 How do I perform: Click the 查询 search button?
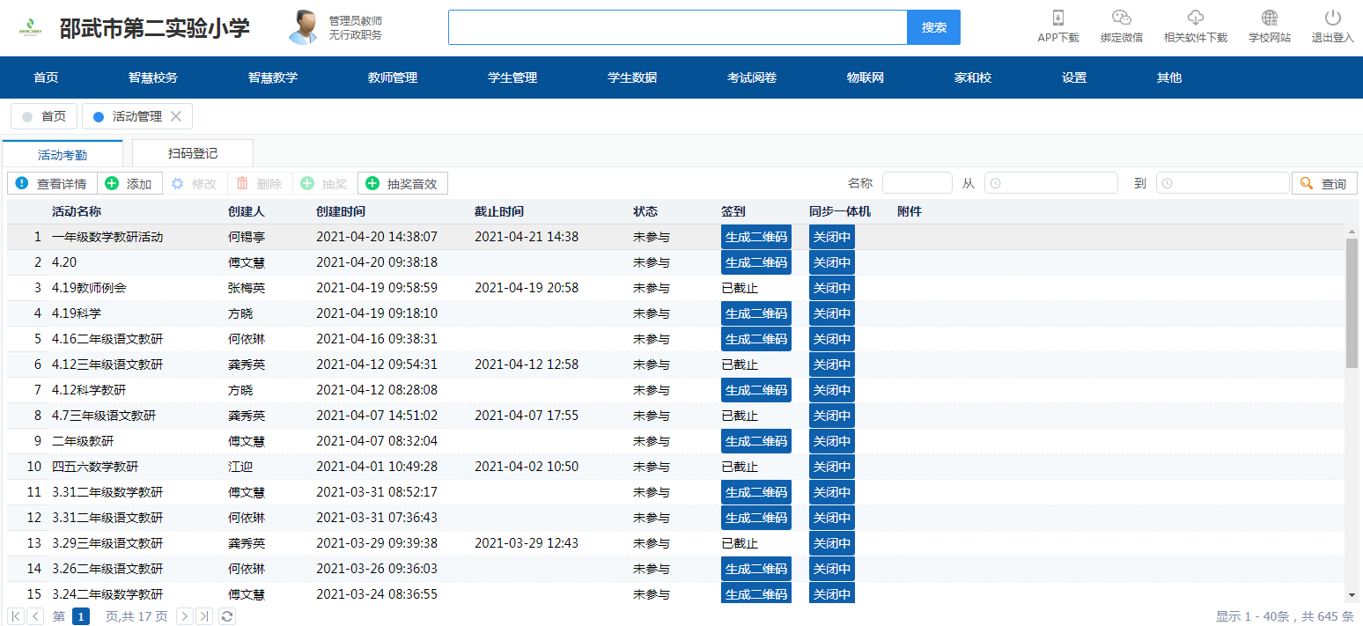point(1324,183)
